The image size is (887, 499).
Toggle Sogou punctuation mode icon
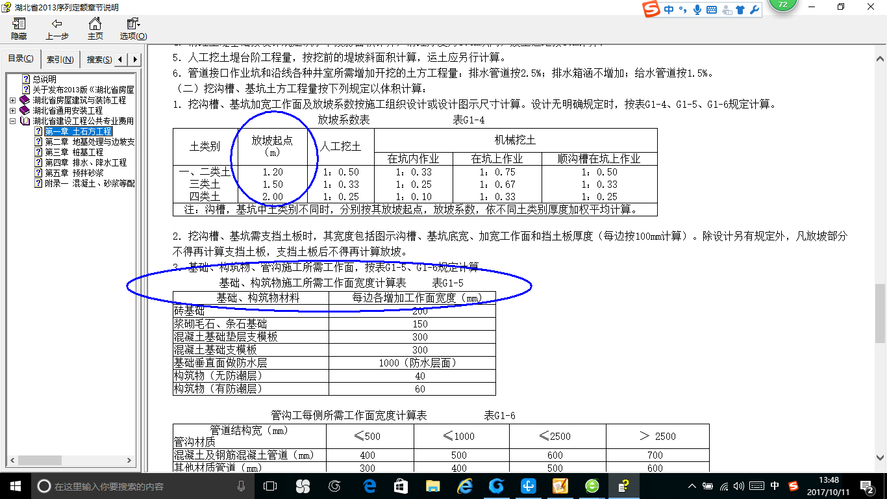click(x=682, y=10)
